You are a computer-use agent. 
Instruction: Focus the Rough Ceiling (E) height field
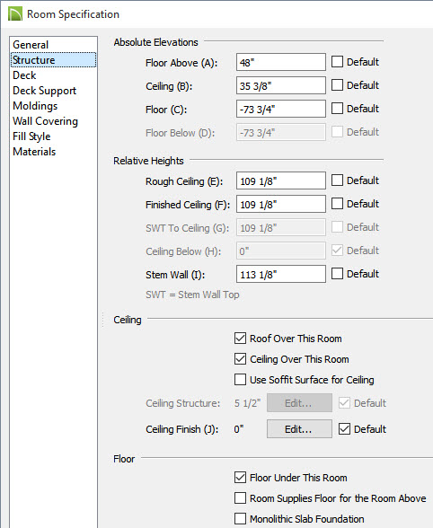pyautogui.click(x=281, y=180)
